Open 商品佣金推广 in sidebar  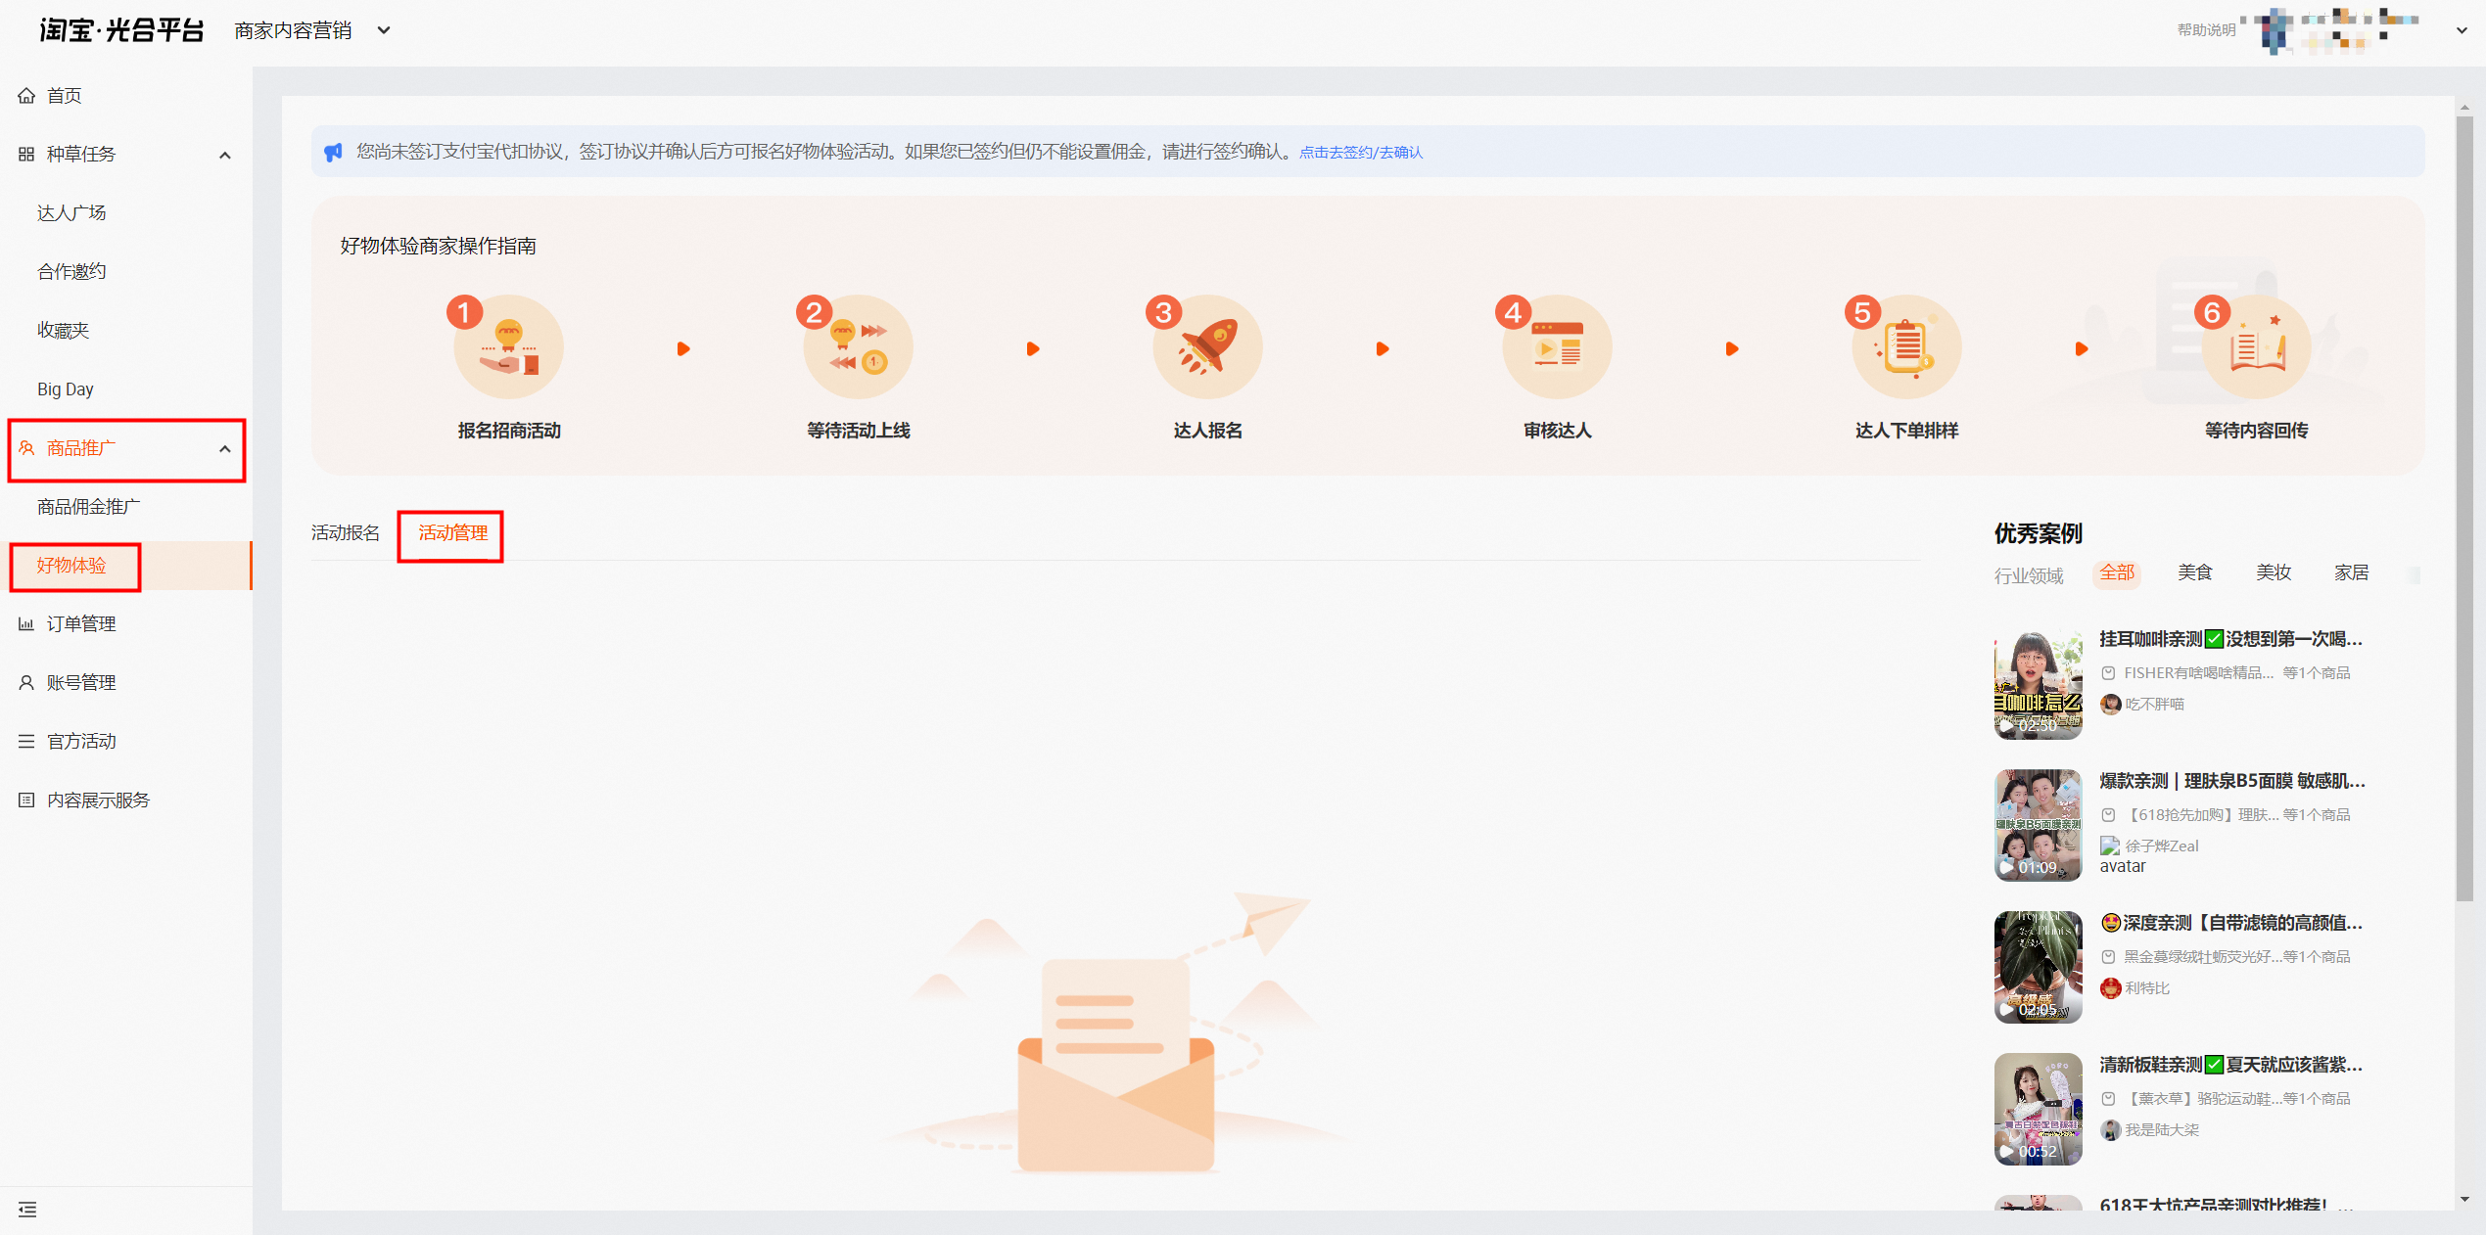(x=89, y=507)
